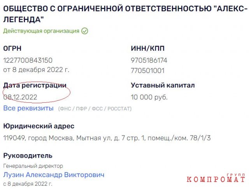The height and width of the screenshot is (190, 249).
Task: Select the ИНН number 9705186174
Action: (149, 60)
